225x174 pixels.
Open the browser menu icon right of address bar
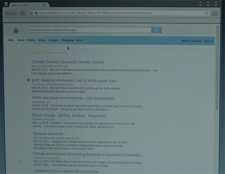click(x=215, y=13)
